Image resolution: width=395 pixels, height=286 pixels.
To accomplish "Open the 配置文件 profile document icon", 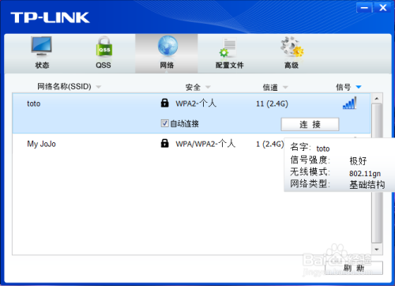I will click(x=228, y=47).
